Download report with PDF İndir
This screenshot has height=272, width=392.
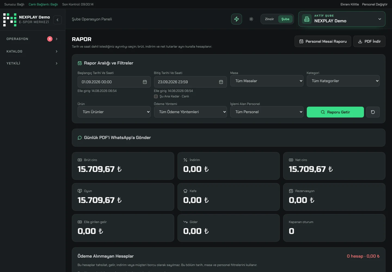[369, 41]
